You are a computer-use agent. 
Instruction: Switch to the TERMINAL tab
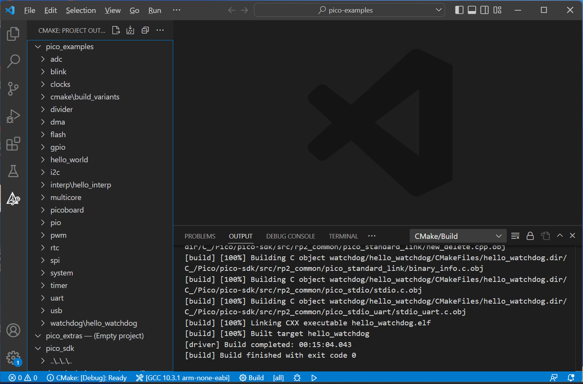[343, 236]
